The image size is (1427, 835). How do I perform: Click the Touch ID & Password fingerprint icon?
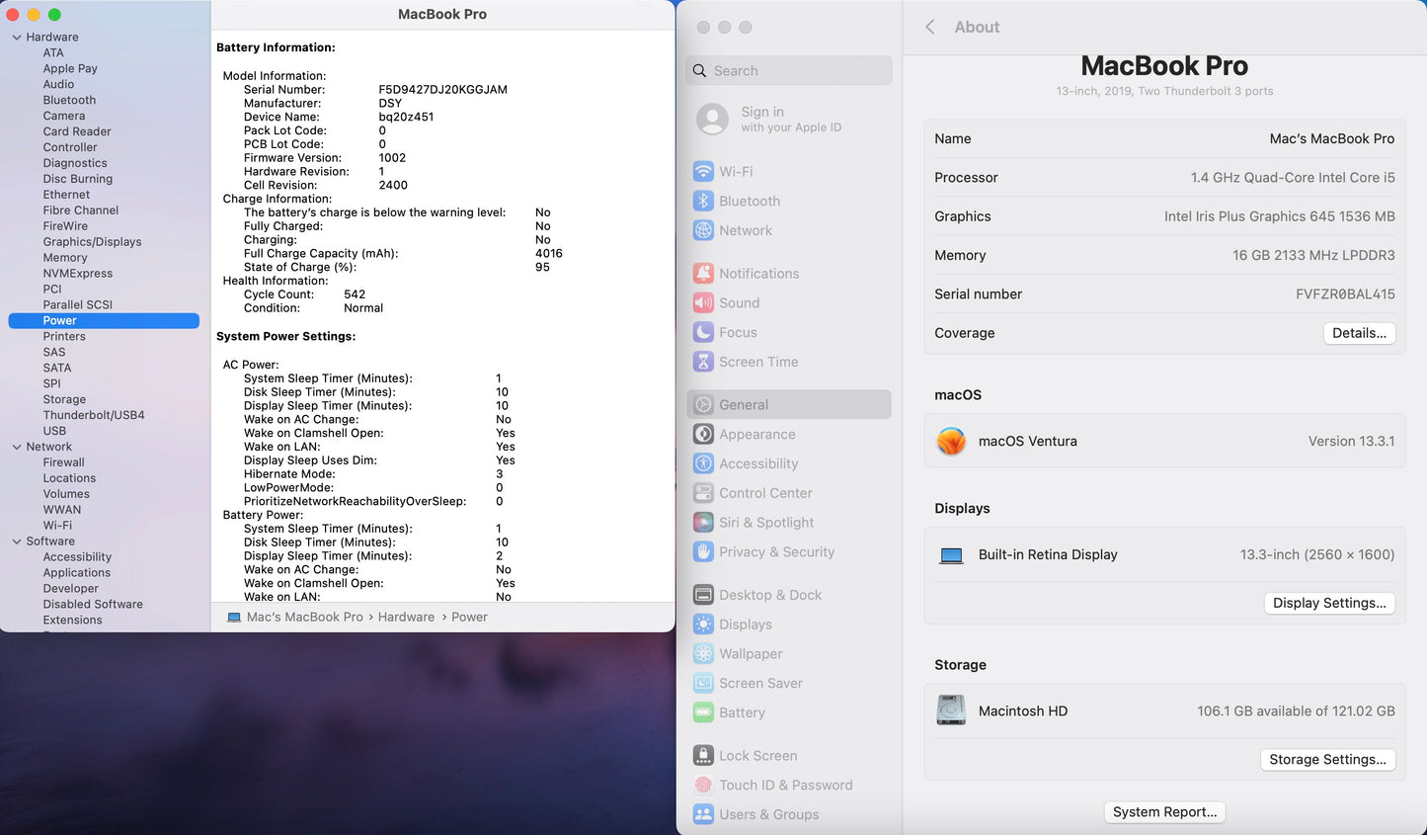tap(703, 785)
